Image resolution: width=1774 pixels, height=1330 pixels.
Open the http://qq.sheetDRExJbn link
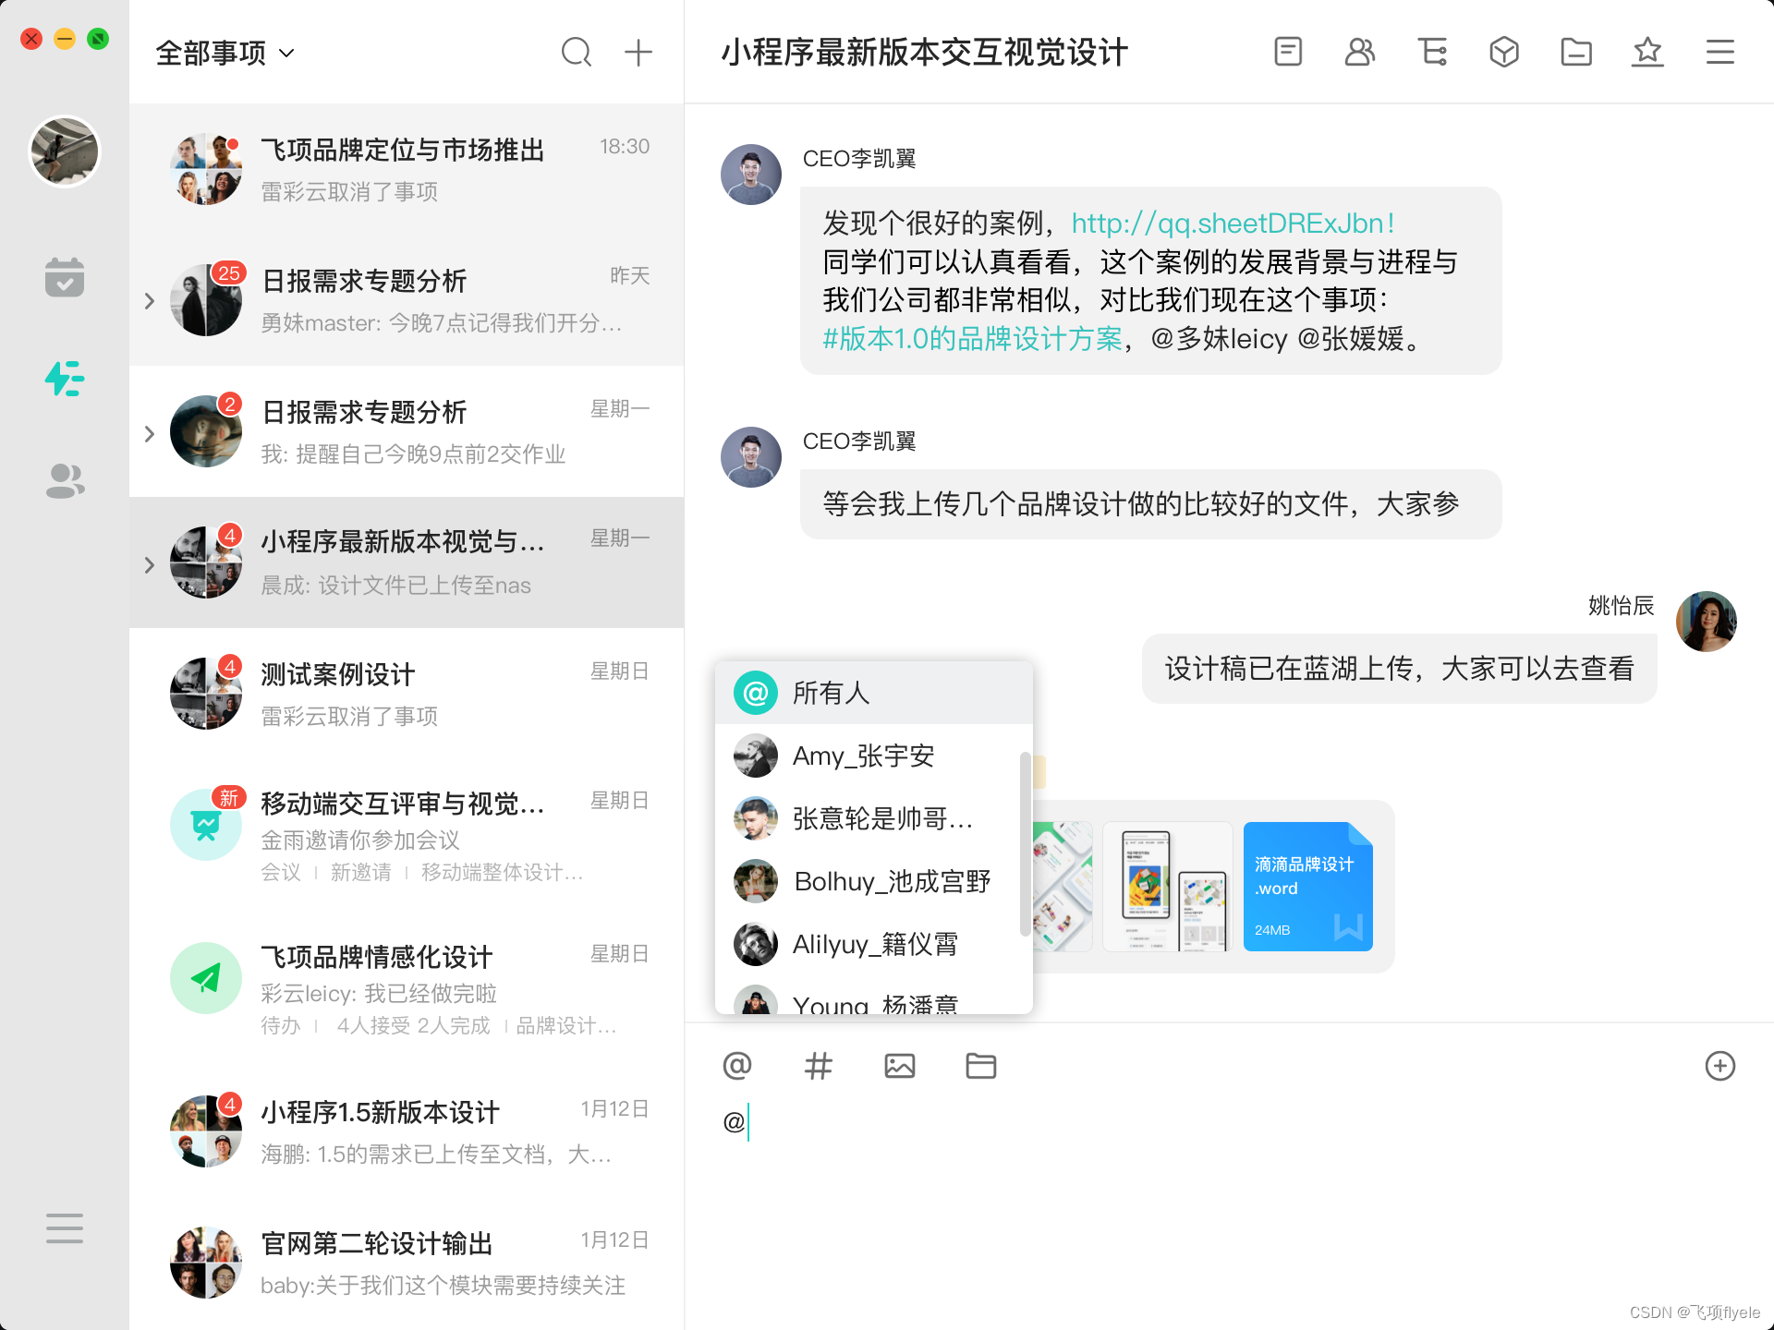coord(1233,224)
